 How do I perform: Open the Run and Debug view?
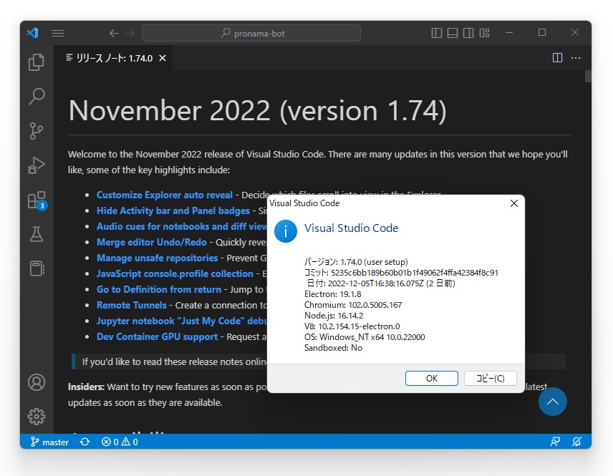37,165
